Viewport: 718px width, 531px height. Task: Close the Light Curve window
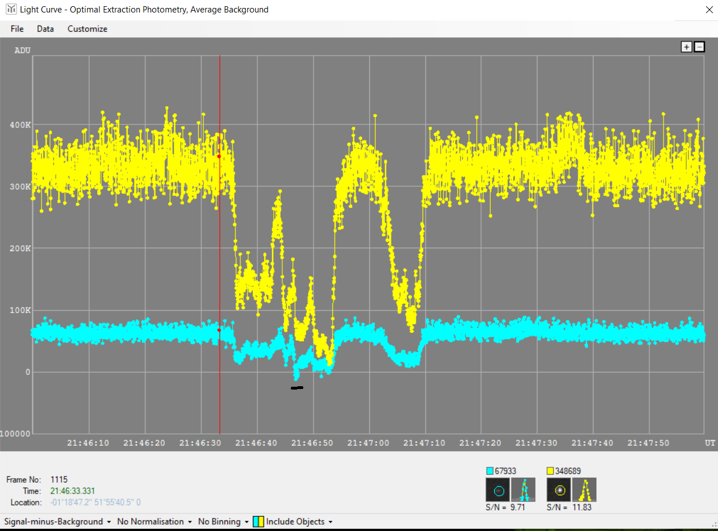tap(708, 10)
